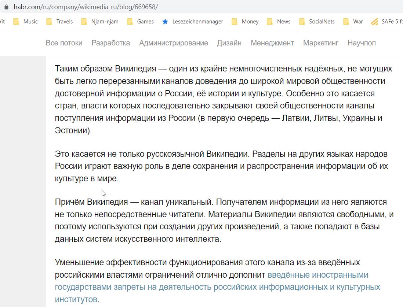Screen dimensions: 403x307
Task: Go to the Научпоп section
Action: [362, 43]
